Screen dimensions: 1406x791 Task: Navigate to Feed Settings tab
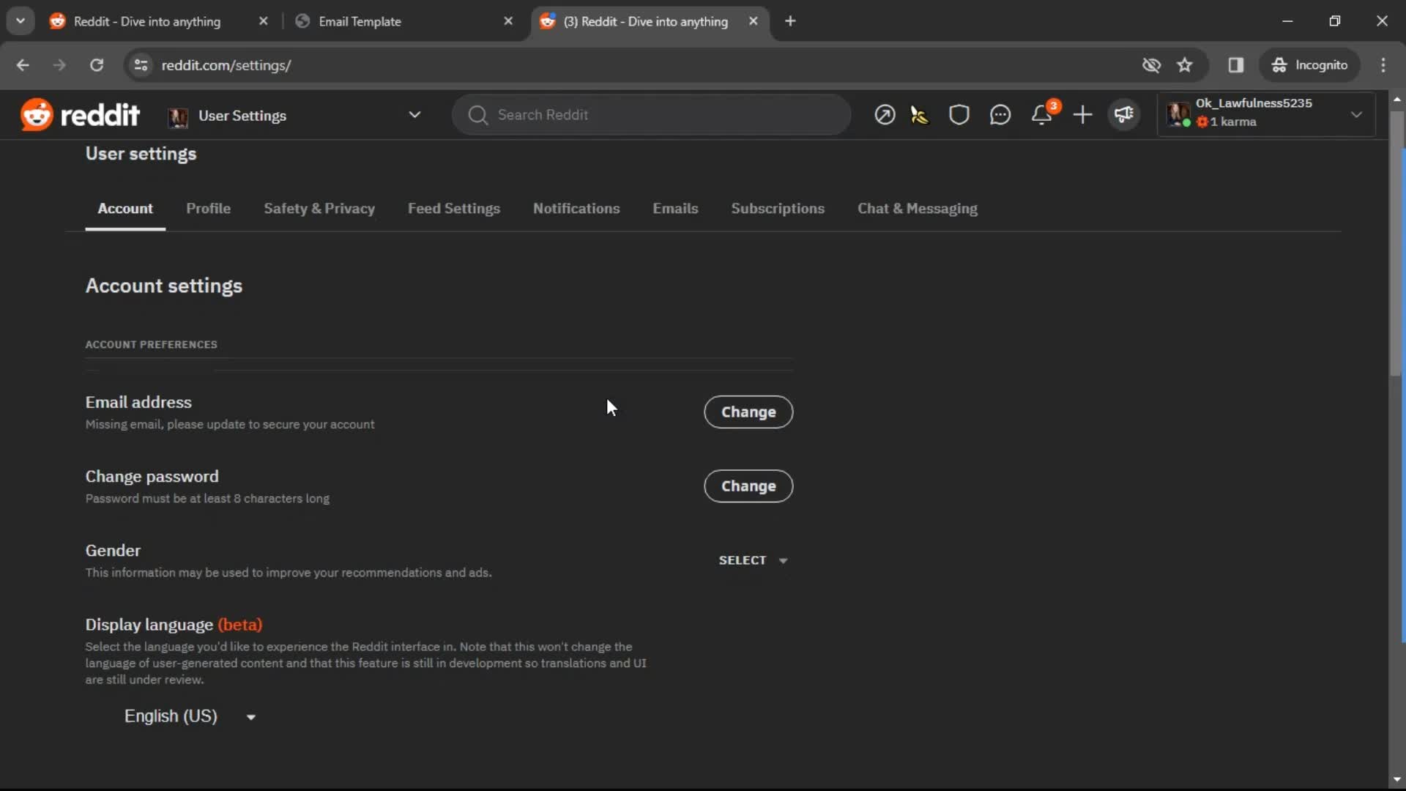454,208
